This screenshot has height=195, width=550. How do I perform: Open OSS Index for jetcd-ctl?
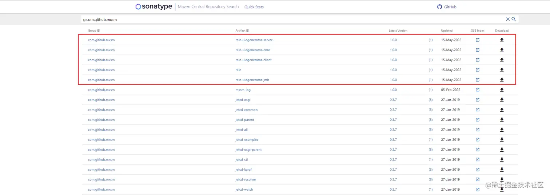coord(478,160)
